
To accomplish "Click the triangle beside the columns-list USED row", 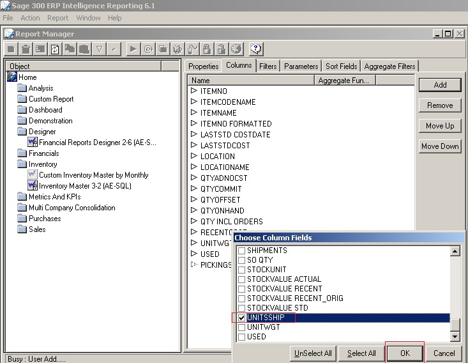I will click(x=194, y=253).
